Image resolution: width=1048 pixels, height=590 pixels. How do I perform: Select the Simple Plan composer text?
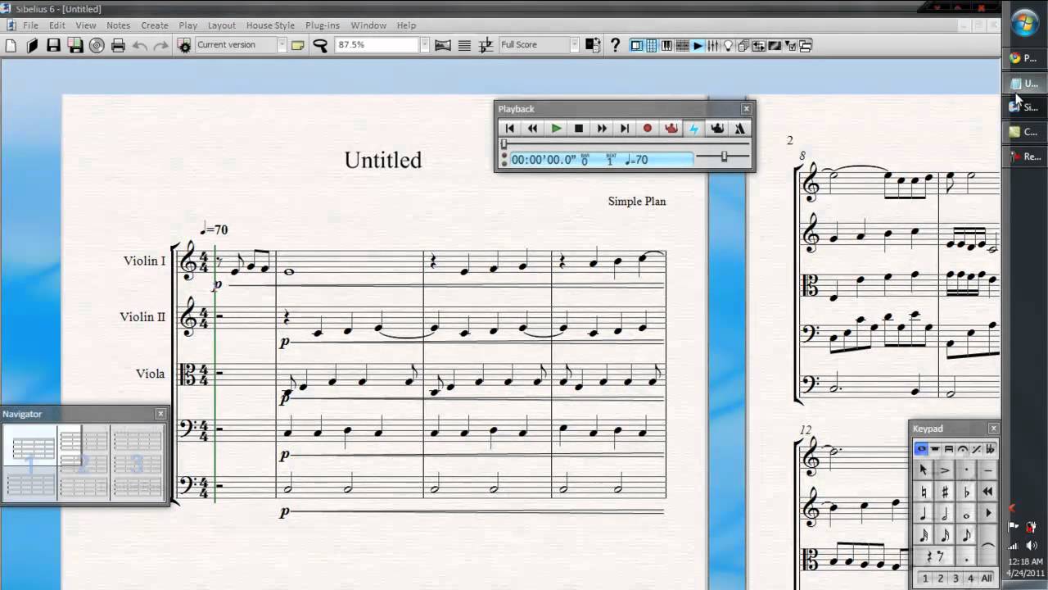coord(637,201)
